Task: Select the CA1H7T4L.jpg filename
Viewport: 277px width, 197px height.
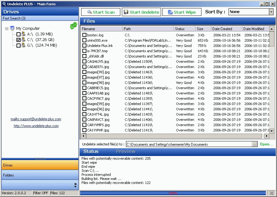Action: point(98,114)
